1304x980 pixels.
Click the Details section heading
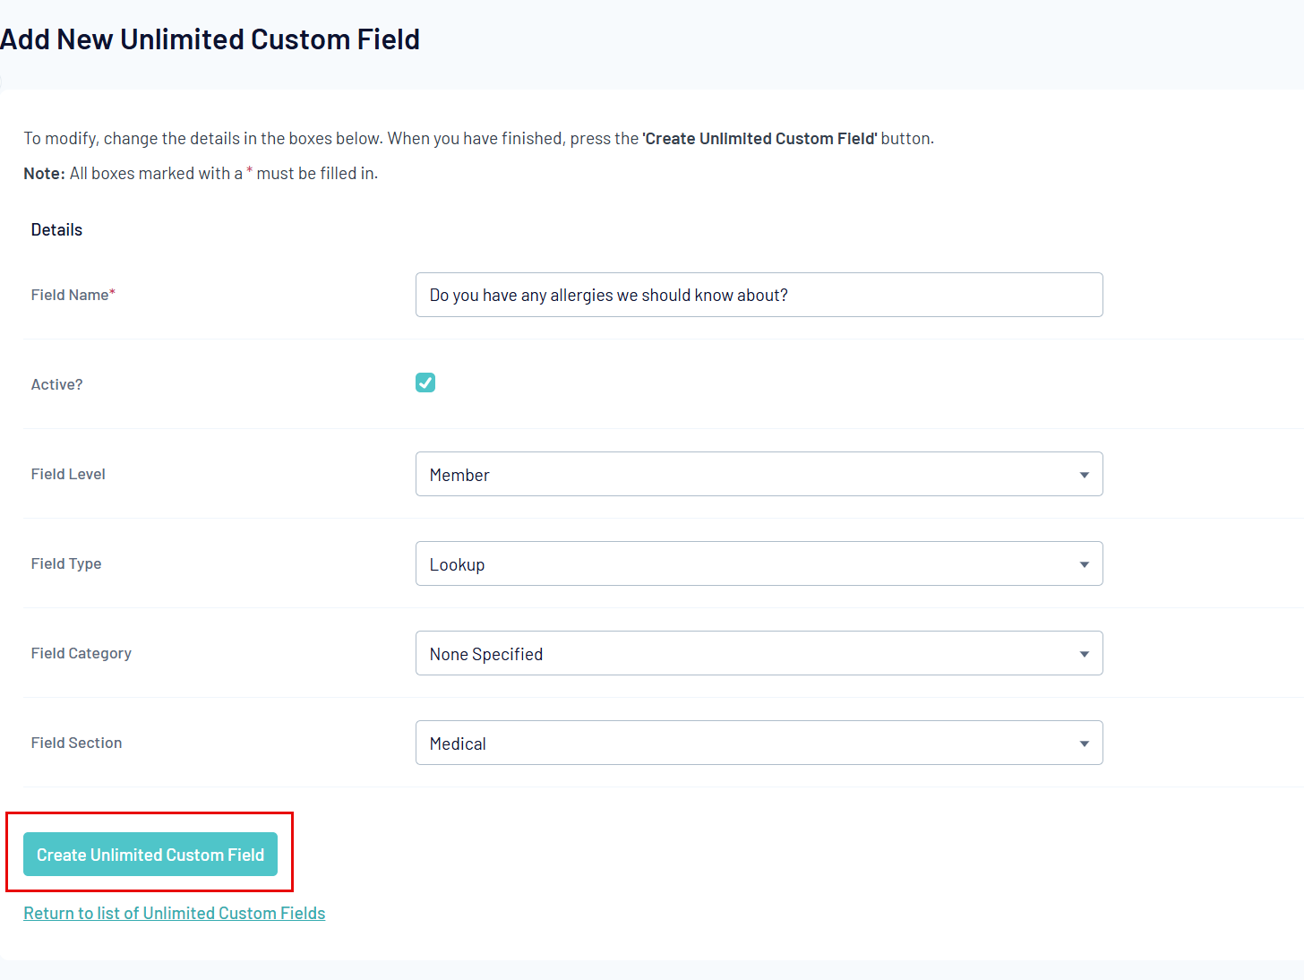pyautogui.click(x=56, y=229)
